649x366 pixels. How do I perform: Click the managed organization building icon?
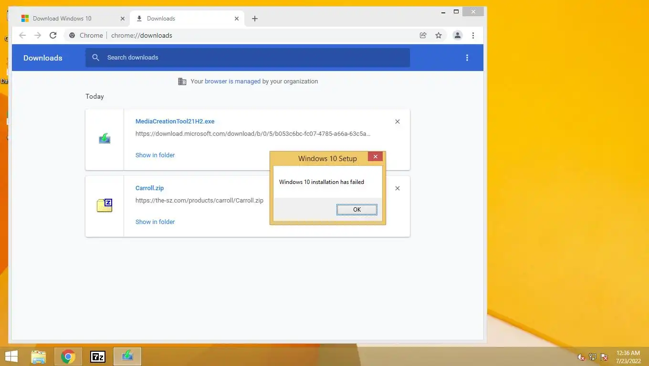[182, 81]
